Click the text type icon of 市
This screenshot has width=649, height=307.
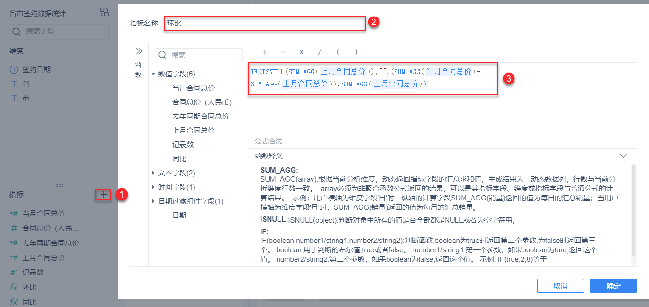[x=14, y=98]
